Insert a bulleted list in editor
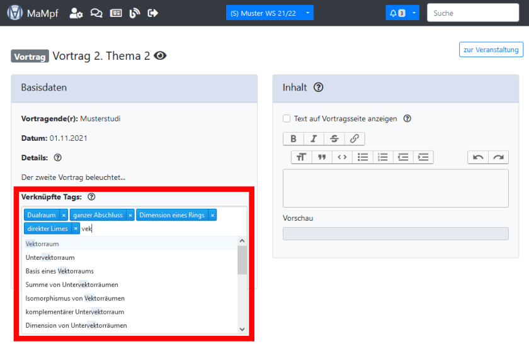The image size is (529, 344). coord(362,157)
